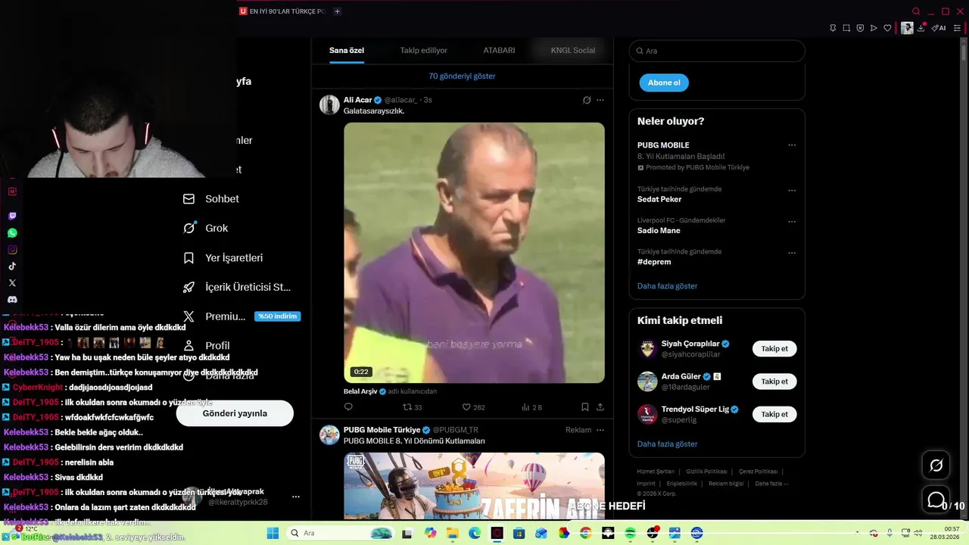The image size is (969, 545).
Task: Click Opera pinboard pin icon
Action: click(833, 28)
